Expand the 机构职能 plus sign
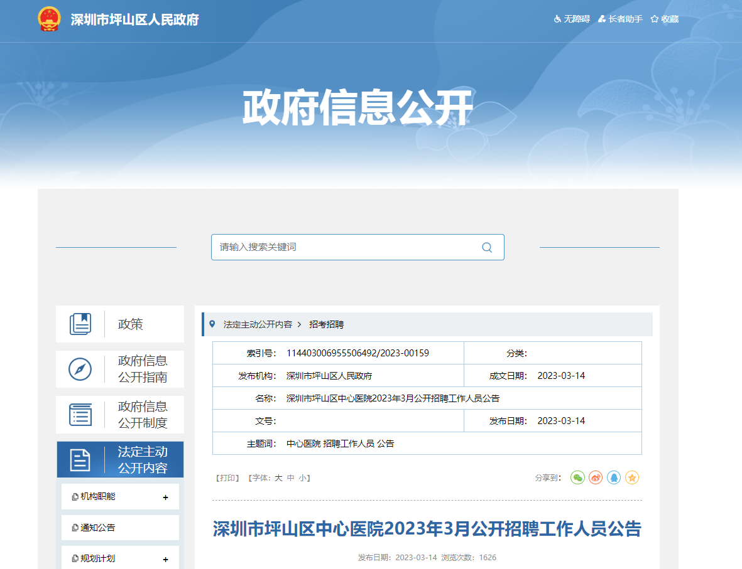The height and width of the screenshot is (569, 742). (166, 497)
